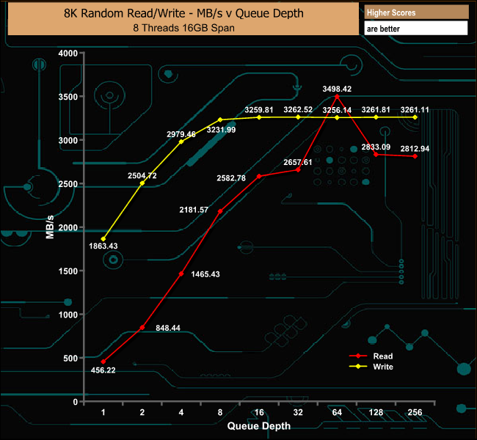The height and width of the screenshot is (440, 477).
Task: Click the write data label 3261.81
Action: click(x=376, y=109)
